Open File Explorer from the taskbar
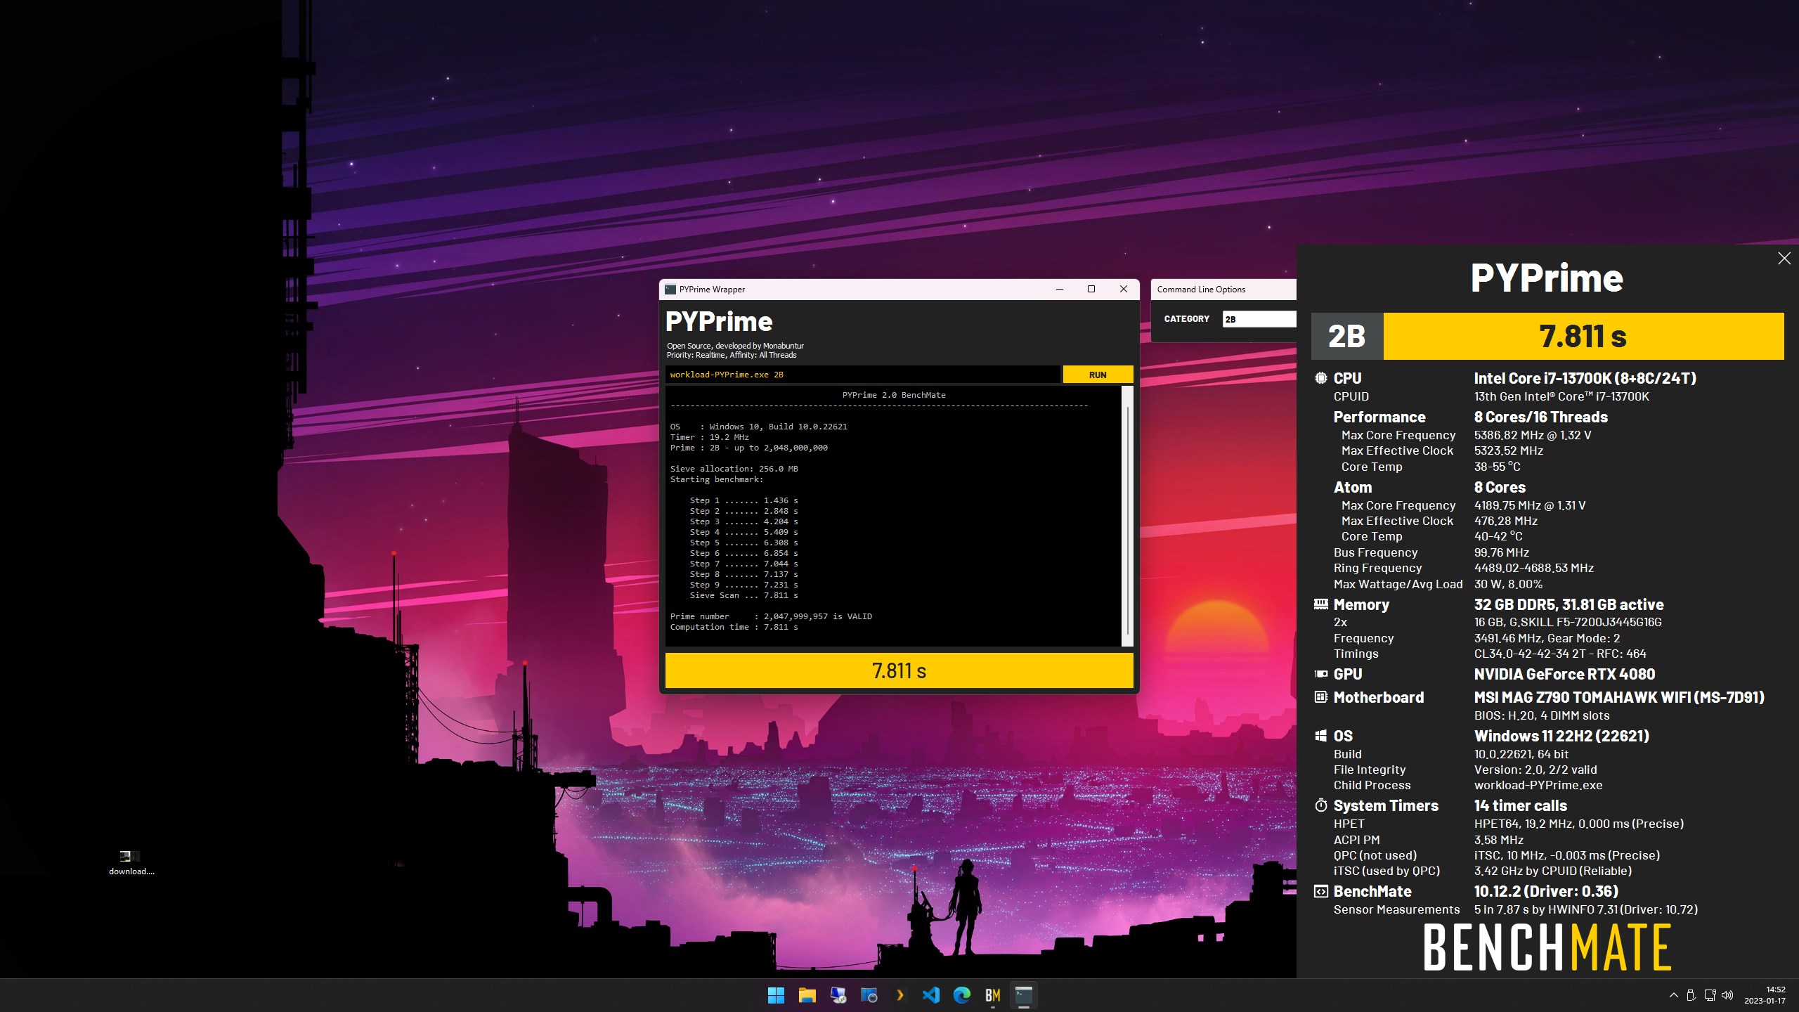This screenshot has width=1799, height=1012. [x=807, y=995]
